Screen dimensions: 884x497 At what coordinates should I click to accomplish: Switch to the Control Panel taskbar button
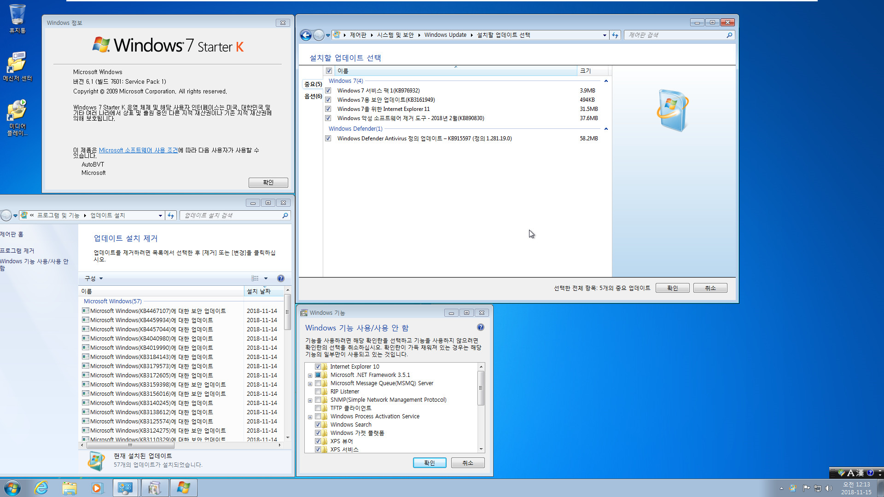tap(125, 488)
